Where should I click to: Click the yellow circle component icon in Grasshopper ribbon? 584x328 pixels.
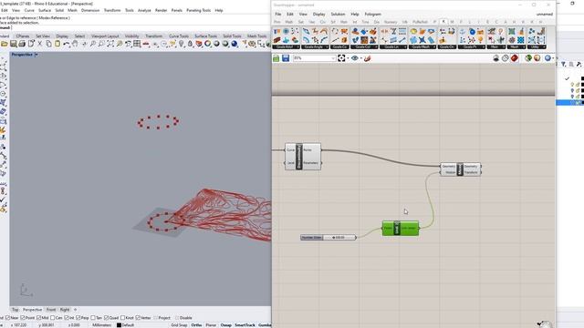pos(413,32)
